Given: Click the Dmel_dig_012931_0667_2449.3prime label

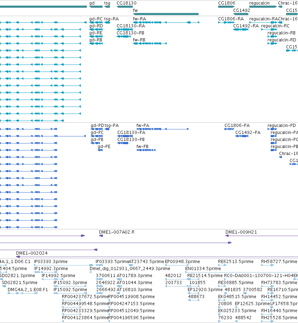Looking at the screenshot, I should pyautogui.click(x=130, y=269).
